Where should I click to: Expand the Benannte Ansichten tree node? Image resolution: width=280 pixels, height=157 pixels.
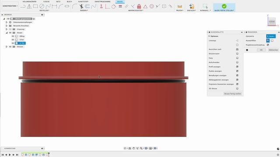click(x=7, y=26)
